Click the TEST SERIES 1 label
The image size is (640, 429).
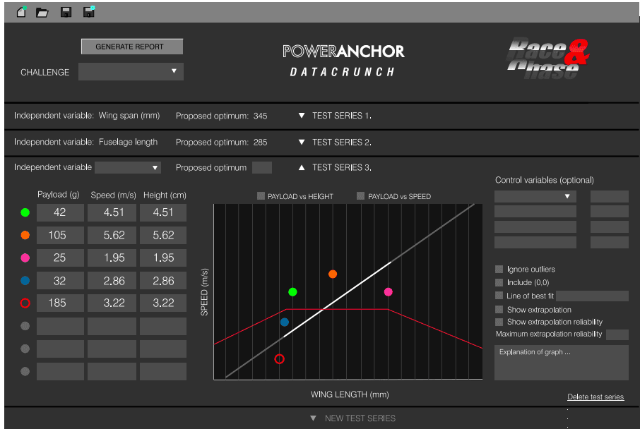point(342,116)
